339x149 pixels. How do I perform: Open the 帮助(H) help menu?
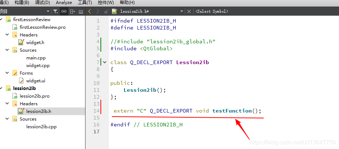(127, 3)
